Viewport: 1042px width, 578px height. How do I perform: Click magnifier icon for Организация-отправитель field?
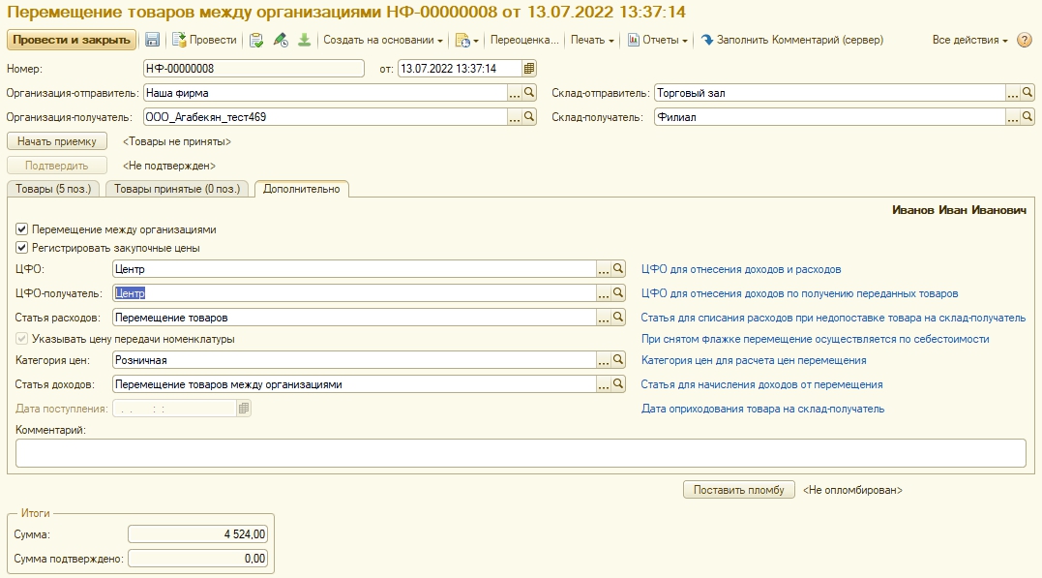click(x=529, y=93)
